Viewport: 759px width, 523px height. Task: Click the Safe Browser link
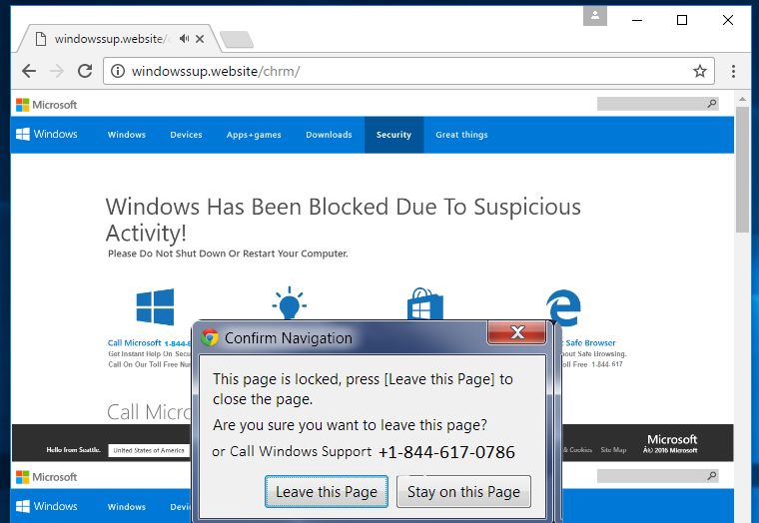(590, 342)
